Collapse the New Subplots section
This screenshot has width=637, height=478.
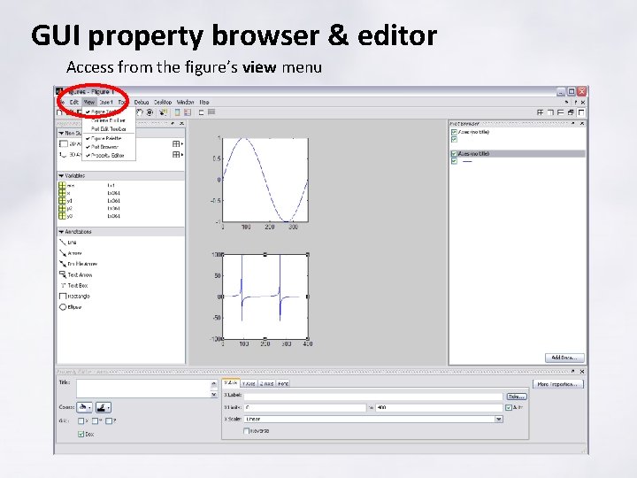pyautogui.click(x=61, y=133)
